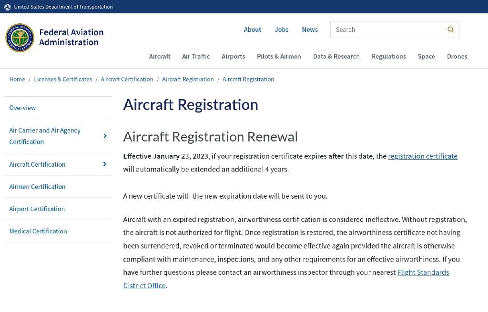Open the Data & Research menu
The image size is (488, 312).
click(336, 56)
